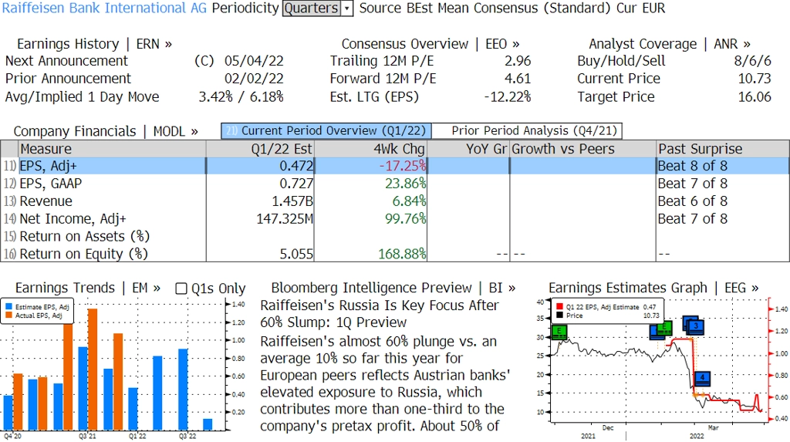Click blue Estimate EPS, Adj legend swatch
The image size is (790, 442).
tap(9, 307)
